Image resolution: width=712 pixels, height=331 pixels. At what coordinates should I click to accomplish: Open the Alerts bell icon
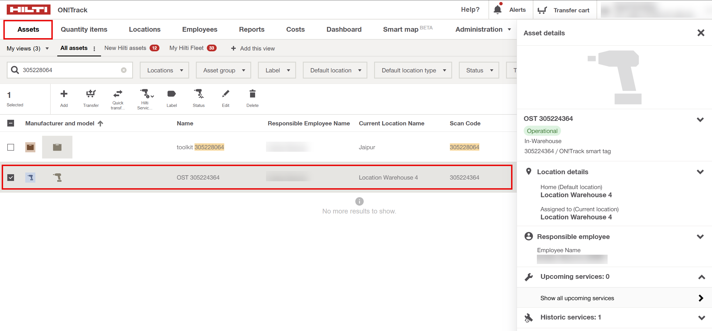(497, 10)
